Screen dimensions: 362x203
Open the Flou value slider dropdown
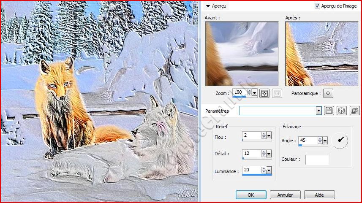pos(269,136)
